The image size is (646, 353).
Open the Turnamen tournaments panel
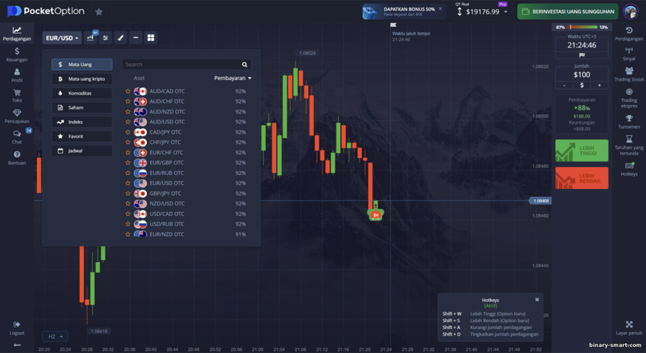coord(629,122)
